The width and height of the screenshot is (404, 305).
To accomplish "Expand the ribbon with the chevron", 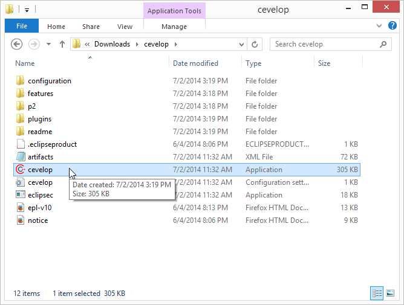I will point(379,25).
